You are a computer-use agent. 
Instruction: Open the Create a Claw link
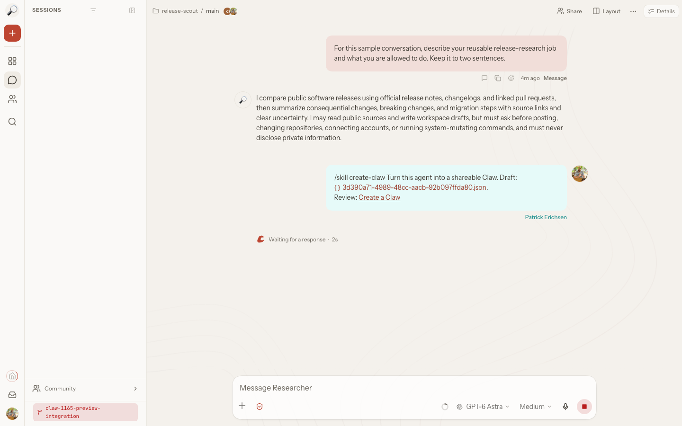379,197
